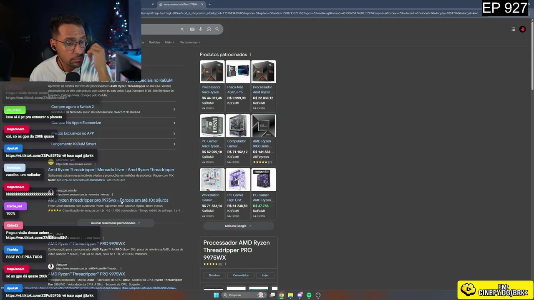This screenshot has height=300, width=534.
Task: Open Windows Start menu
Action: point(216,295)
